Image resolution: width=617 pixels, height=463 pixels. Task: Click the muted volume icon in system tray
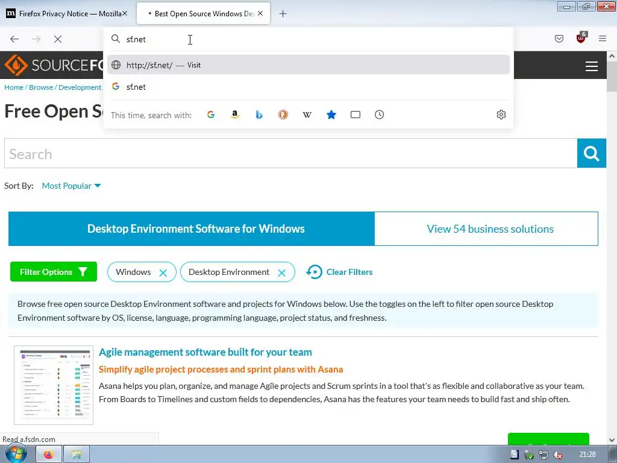point(558,455)
